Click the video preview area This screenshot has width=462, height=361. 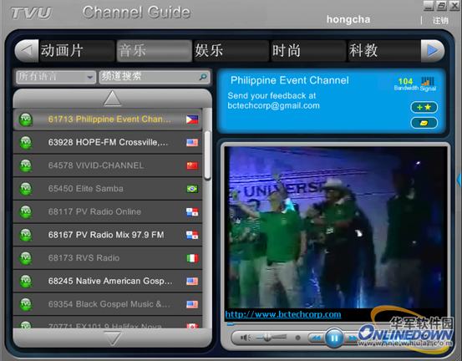[x=335, y=227]
